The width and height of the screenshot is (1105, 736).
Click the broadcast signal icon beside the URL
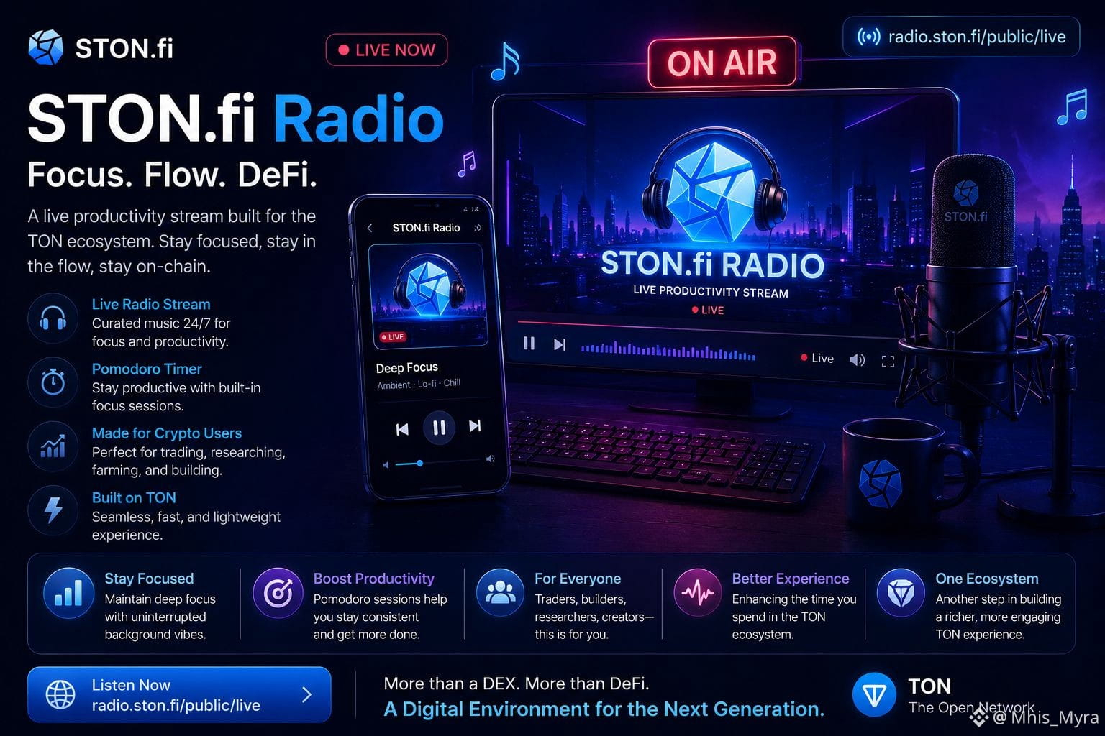pyautogui.click(x=868, y=37)
